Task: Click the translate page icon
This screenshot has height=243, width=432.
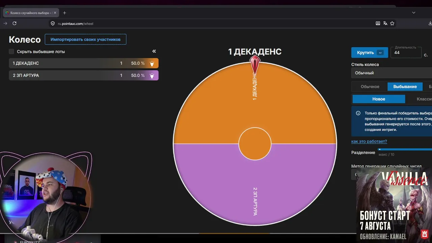Action: pos(385,23)
